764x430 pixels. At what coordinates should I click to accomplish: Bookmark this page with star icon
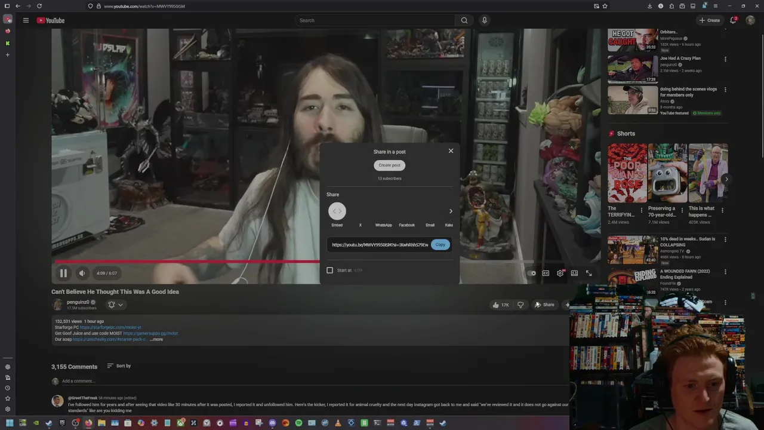pos(605,6)
